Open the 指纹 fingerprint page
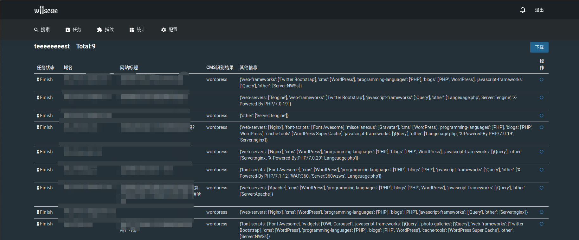The height and width of the screenshot is (240, 579). tap(105, 29)
